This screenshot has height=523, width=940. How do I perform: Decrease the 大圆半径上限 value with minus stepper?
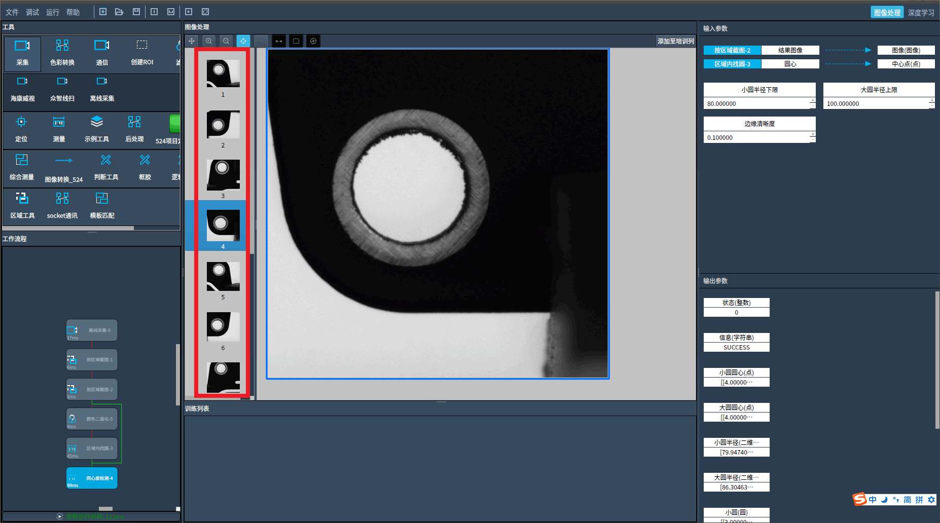tap(932, 106)
